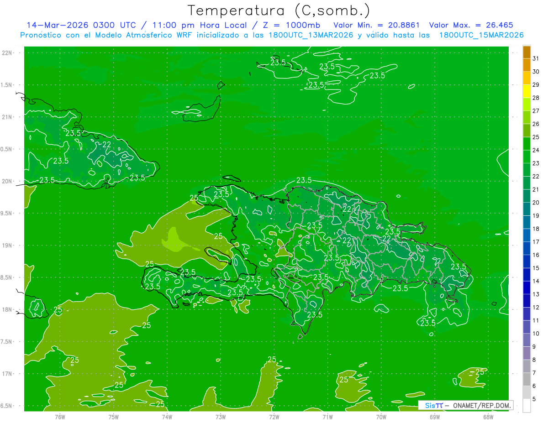Click the '12' label on the color scale
This screenshot has height=423, width=548.
(x=536, y=307)
